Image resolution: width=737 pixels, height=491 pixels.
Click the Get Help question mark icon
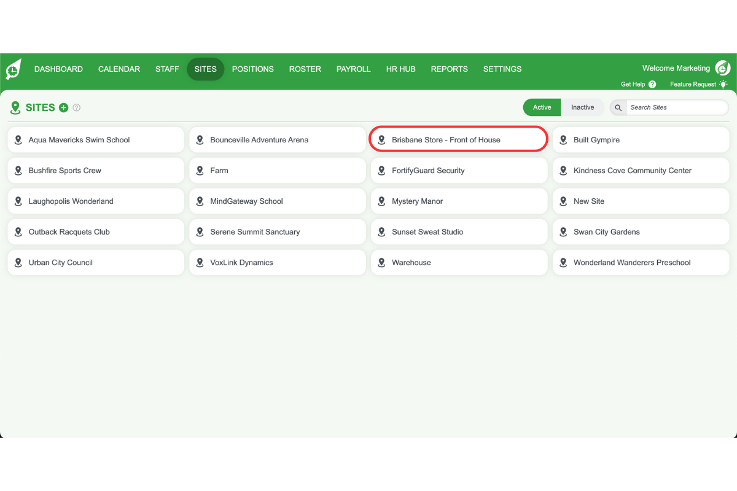coord(652,84)
